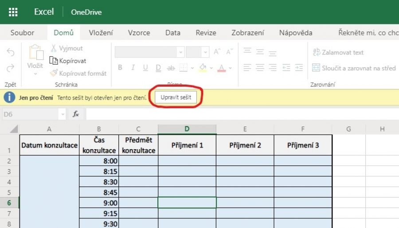399x228 pixels.
Task: Open the app launcher waffle icon
Action: (x=13, y=12)
